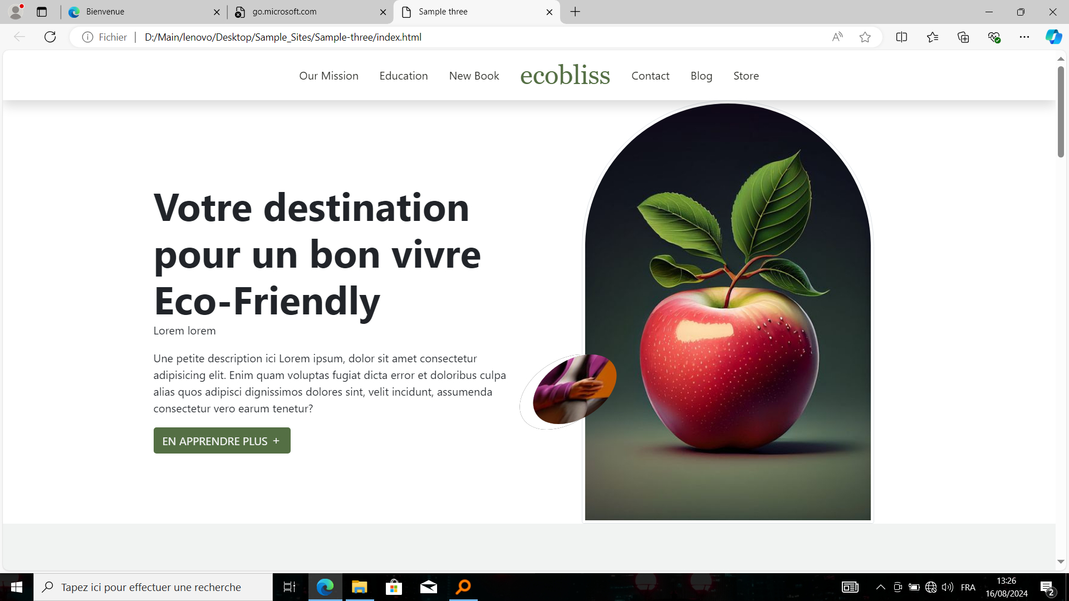Switch to the Bienvenue tab
The width and height of the screenshot is (1069, 601).
(144, 12)
